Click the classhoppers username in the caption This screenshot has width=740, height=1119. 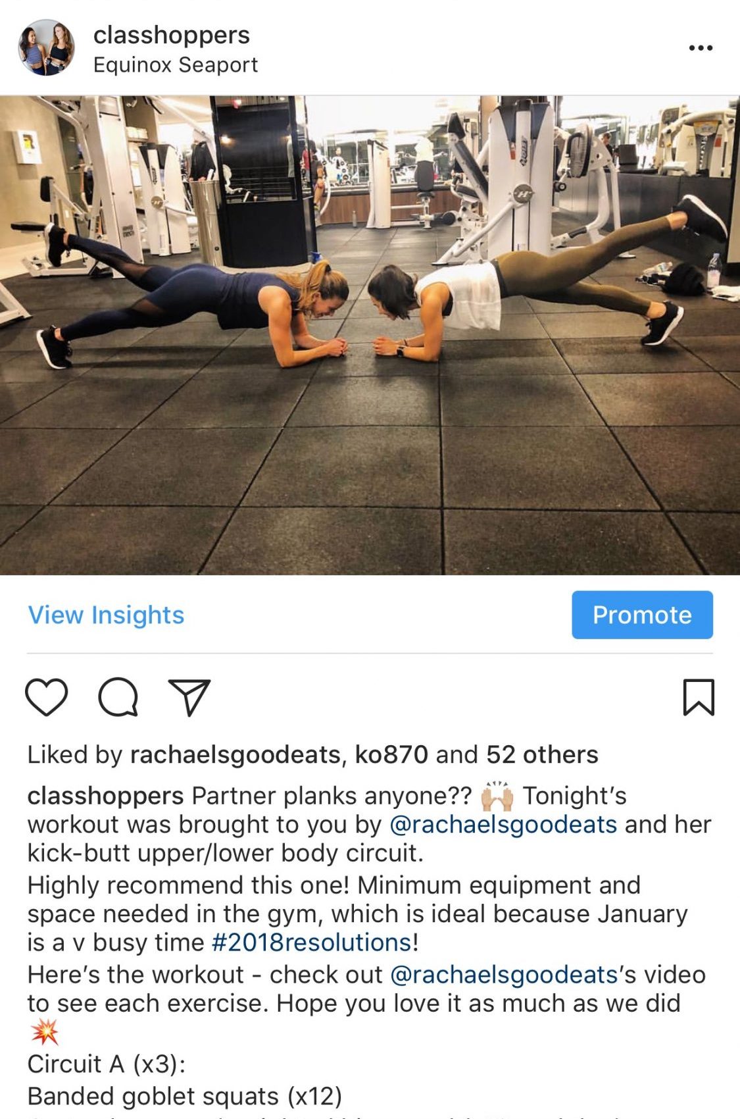click(105, 796)
